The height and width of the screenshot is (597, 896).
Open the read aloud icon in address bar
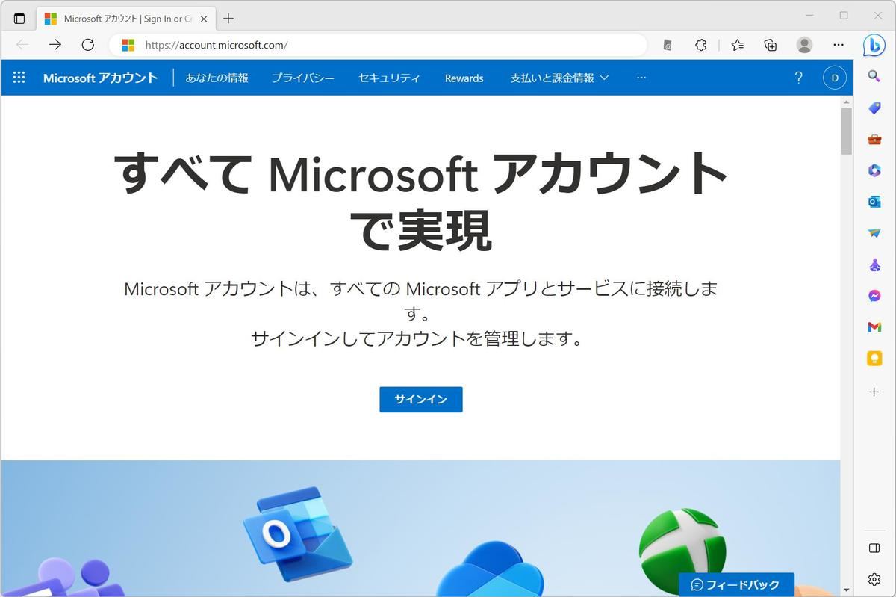point(668,45)
